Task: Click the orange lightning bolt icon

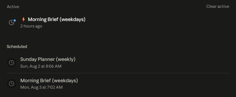Action: 23,19
